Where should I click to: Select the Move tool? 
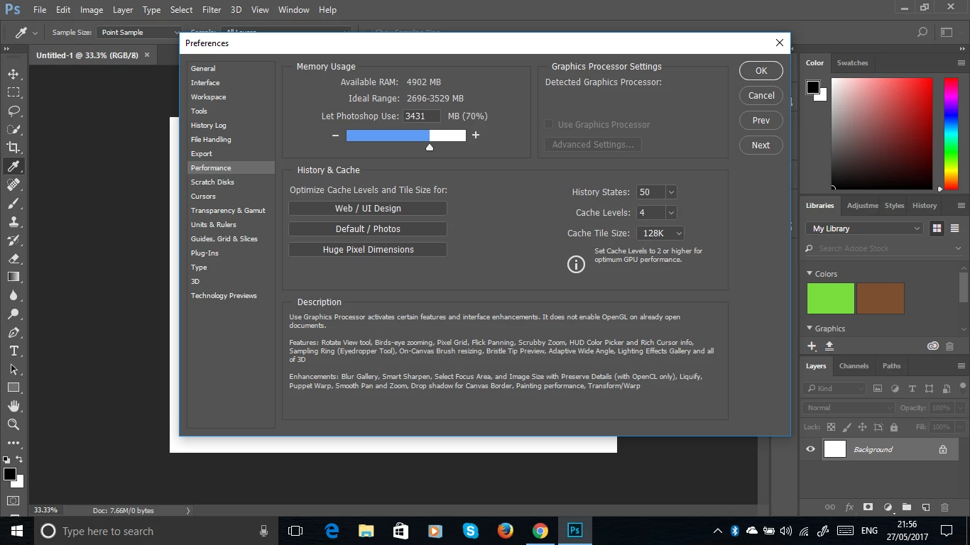[x=13, y=74]
